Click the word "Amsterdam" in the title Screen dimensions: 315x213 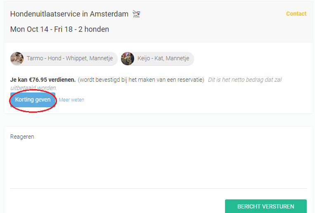click(x=109, y=14)
